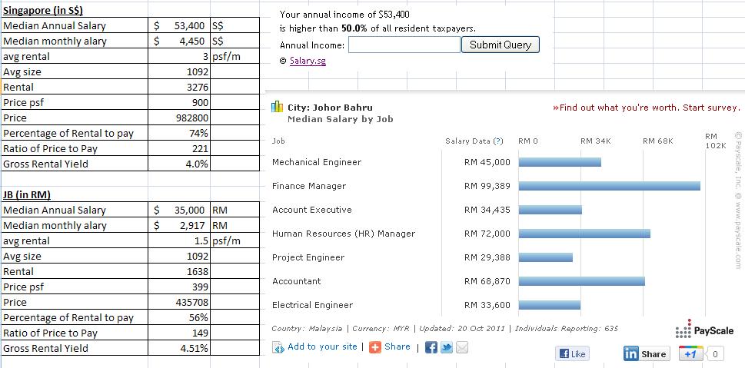745x368 pixels.
Task: Click into the Annual Income field
Action: coord(404,45)
